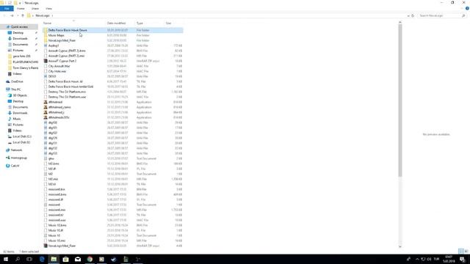Screen dimensions: 470x264
Task: Open the recent locations dropdown
Action: pos(18,15)
